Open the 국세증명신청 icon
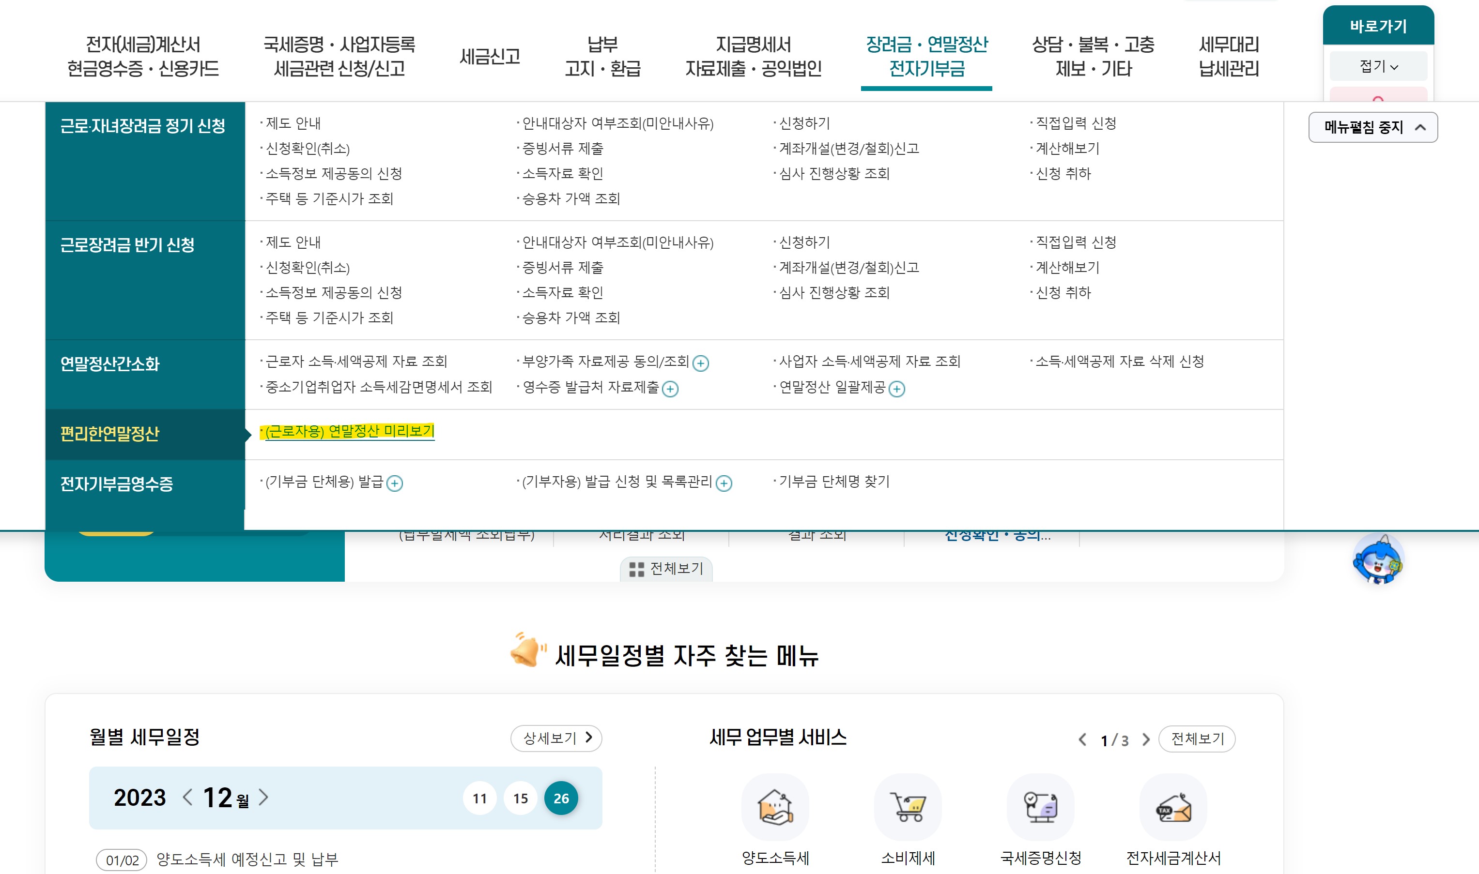Screen dimensions: 1479x874 (1041, 807)
